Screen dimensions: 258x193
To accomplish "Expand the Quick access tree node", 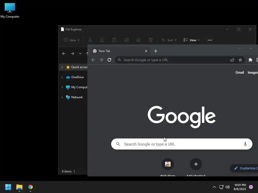I will (x=62, y=67).
